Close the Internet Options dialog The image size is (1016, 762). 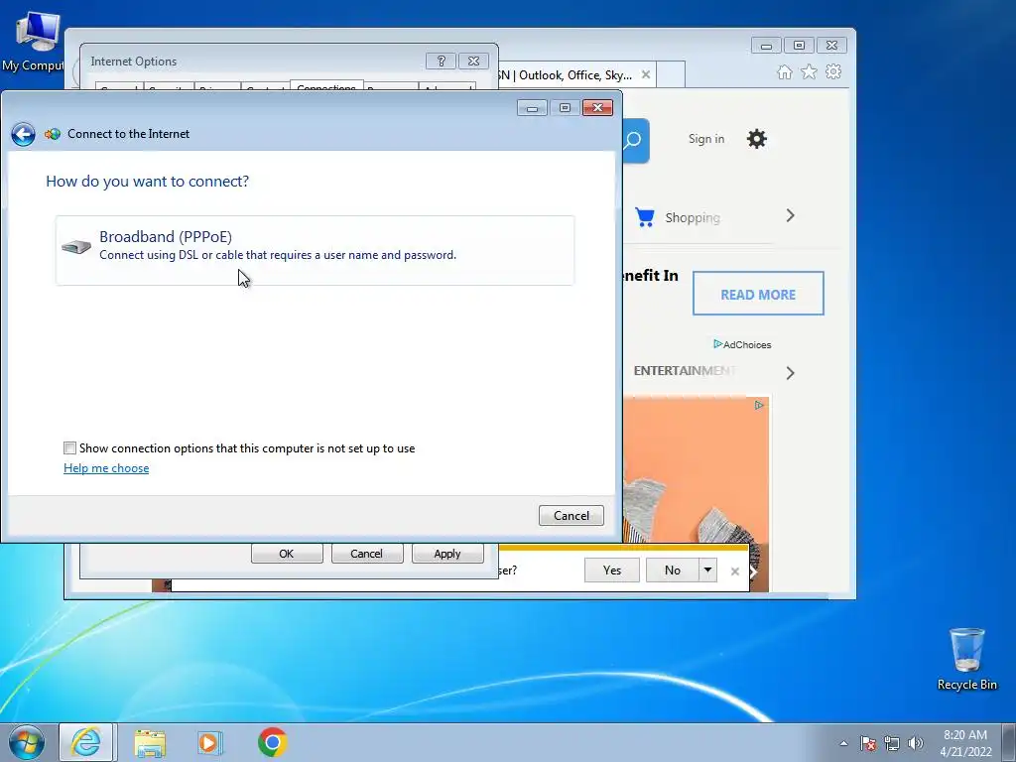pos(473,61)
